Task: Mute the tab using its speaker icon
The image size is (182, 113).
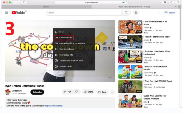Action: (176, 7)
